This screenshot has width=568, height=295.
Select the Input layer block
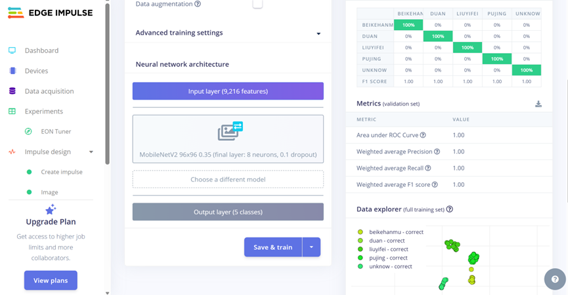tap(228, 91)
